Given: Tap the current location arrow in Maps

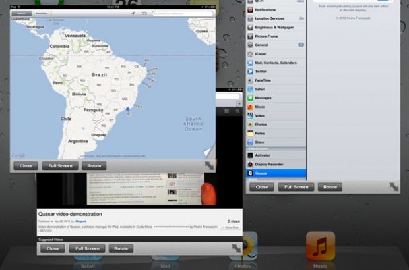Looking at the screenshot, I should pos(133,13).
